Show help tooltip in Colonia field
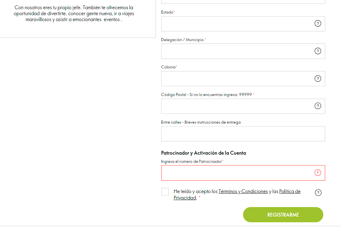This screenshot has width=341, height=227. [318, 79]
